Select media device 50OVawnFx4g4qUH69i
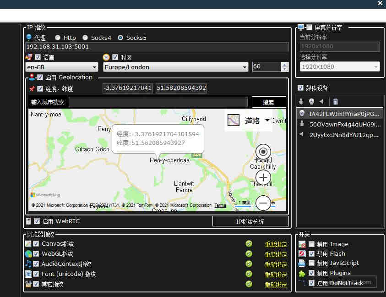Screen dimensions: 386x297 [340, 124]
